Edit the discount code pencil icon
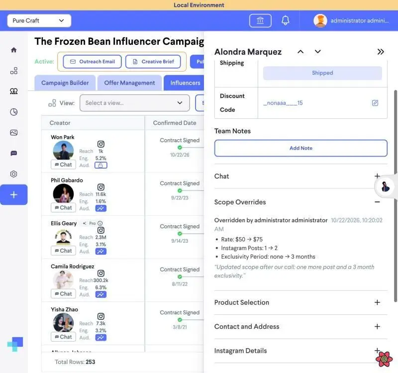Screen dimensions: 398x373 pos(375,103)
